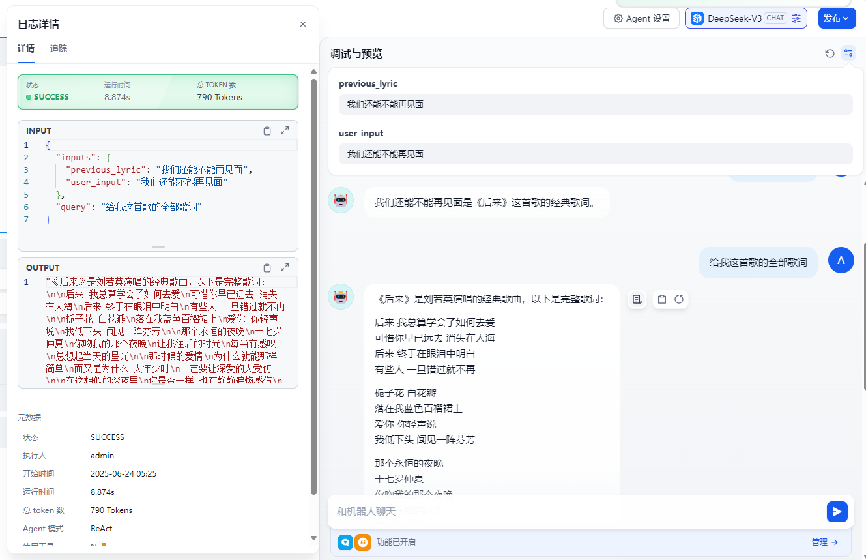Edit the previous_lyric input field
This screenshot has width=866, height=560.
pyautogui.click(x=596, y=104)
